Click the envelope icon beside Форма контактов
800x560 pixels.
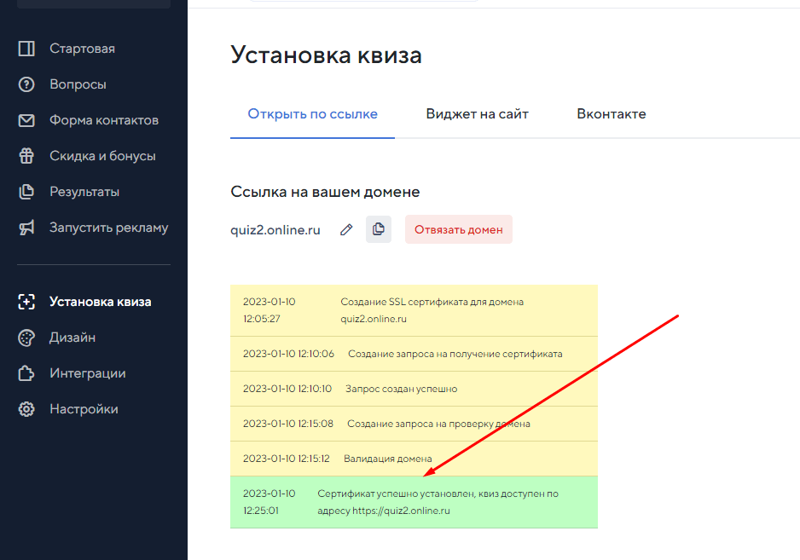(x=26, y=120)
